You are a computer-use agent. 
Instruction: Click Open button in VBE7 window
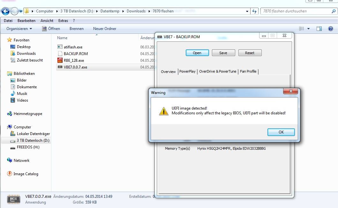click(x=197, y=53)
